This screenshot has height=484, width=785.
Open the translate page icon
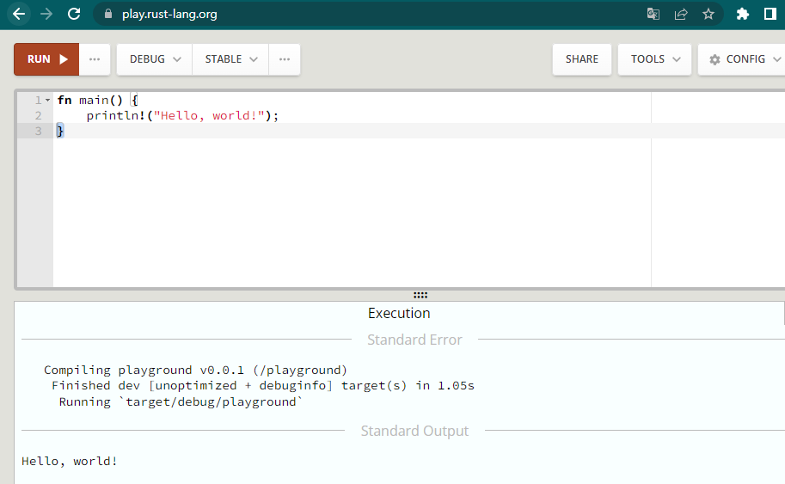coord(653,14)
